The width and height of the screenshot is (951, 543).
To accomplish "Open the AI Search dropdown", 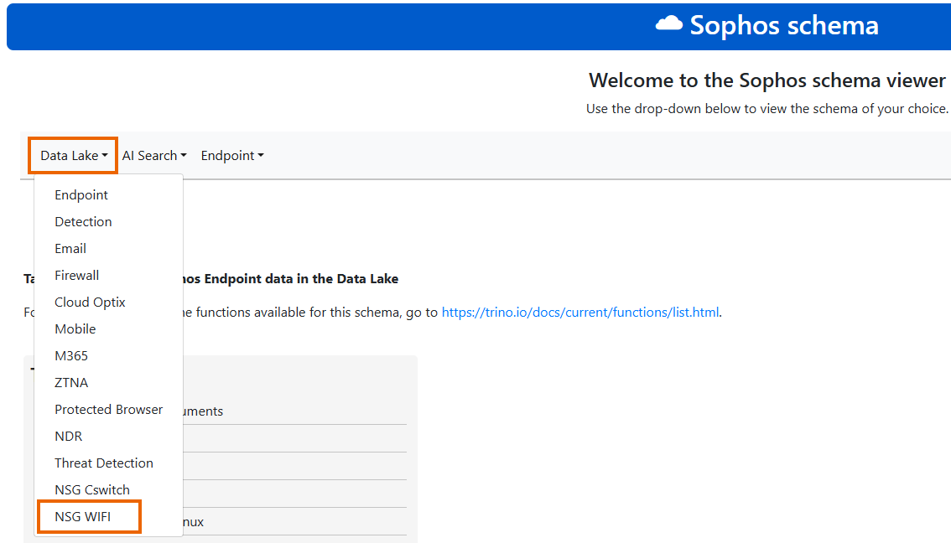I will (154, 156).
